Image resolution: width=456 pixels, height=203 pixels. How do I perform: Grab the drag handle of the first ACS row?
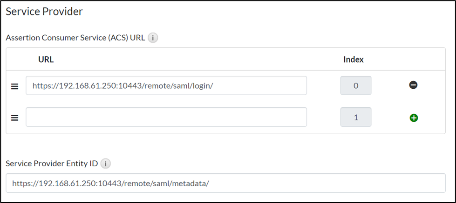pos(15,86)
